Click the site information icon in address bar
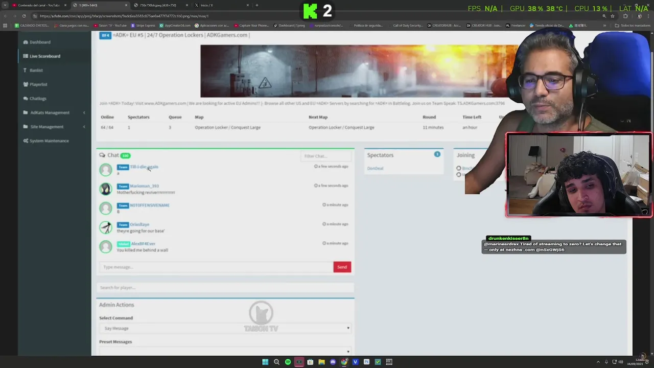This screenshot has height=368, width=654. click(35, 16)
